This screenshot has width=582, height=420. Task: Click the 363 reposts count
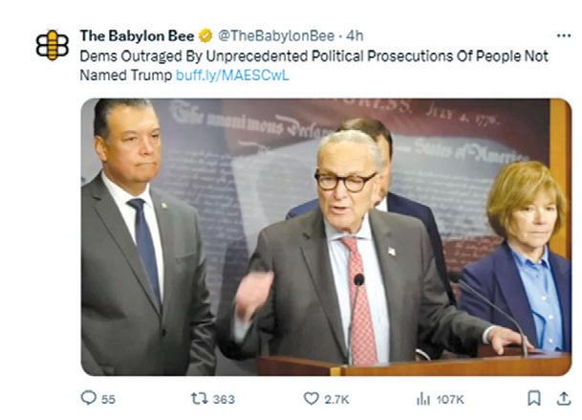pos(224,400)
